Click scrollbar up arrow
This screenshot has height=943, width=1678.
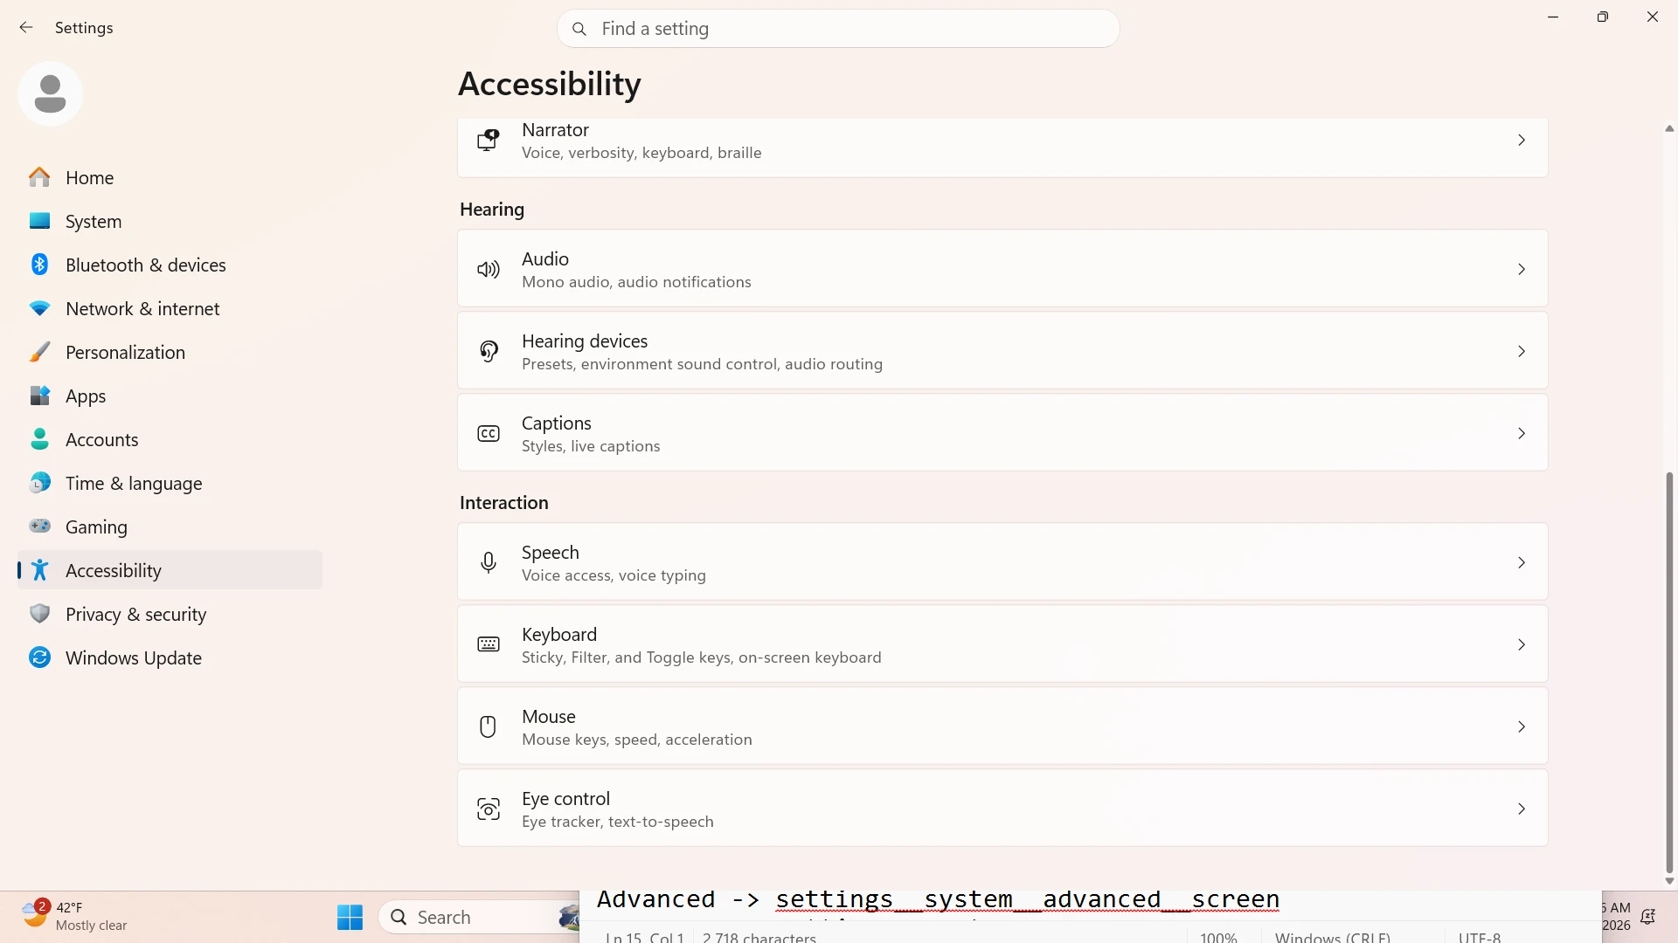click(x=1669, y=128)
